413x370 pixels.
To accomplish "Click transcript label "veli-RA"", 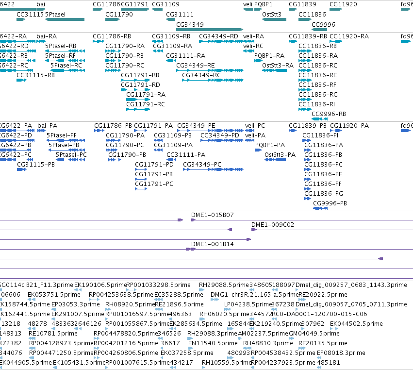I will click(253, 36).
